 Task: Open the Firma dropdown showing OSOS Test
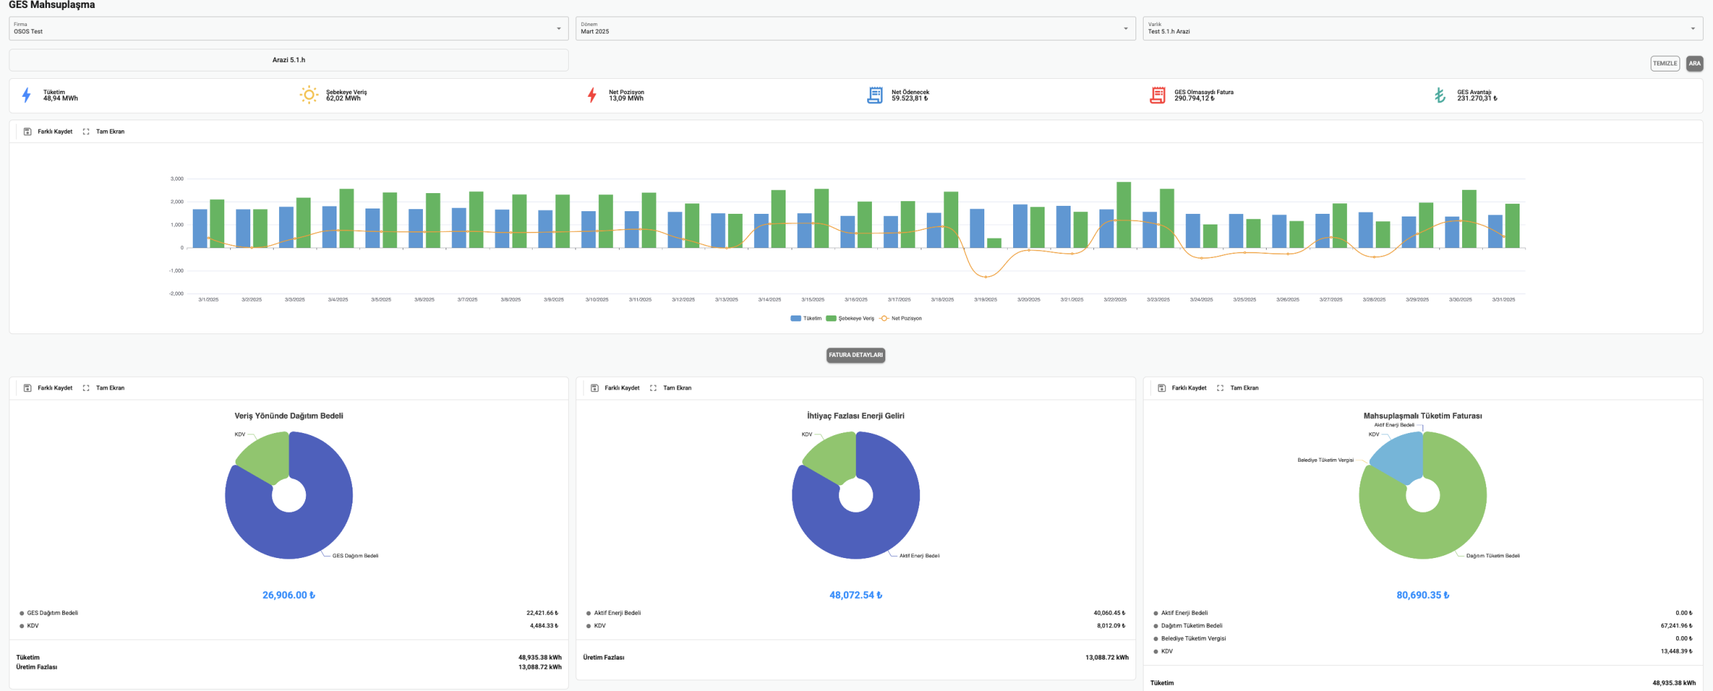click(288, 29)
